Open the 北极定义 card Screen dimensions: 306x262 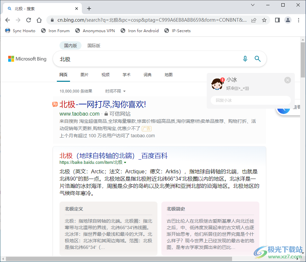coord(108,229)
